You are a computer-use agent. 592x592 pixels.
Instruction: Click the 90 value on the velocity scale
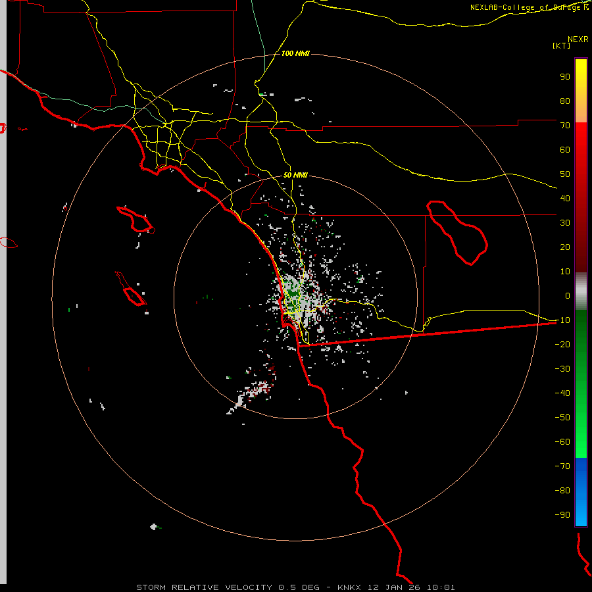565,77
